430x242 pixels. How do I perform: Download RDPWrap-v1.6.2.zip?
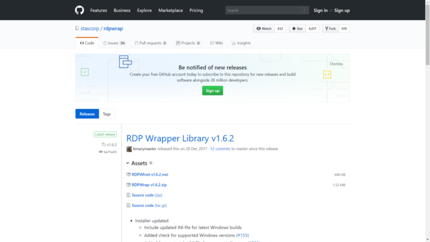tap(149, 185)
